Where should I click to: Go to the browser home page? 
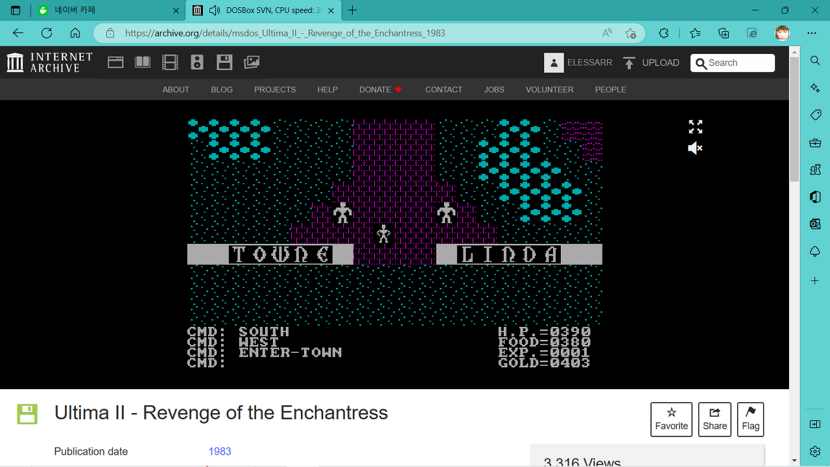(75, 33)
